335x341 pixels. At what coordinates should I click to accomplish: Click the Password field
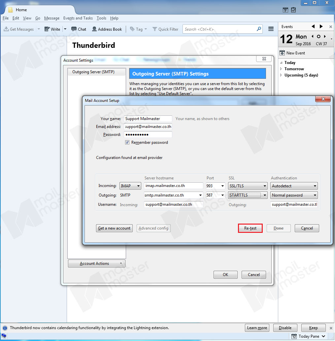[x=148, y=135]
